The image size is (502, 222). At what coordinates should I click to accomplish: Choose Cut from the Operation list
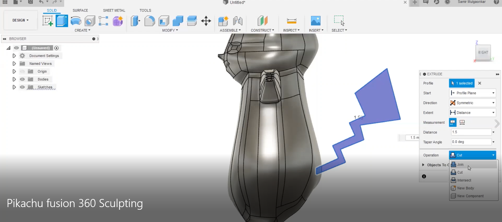point(473,172)
